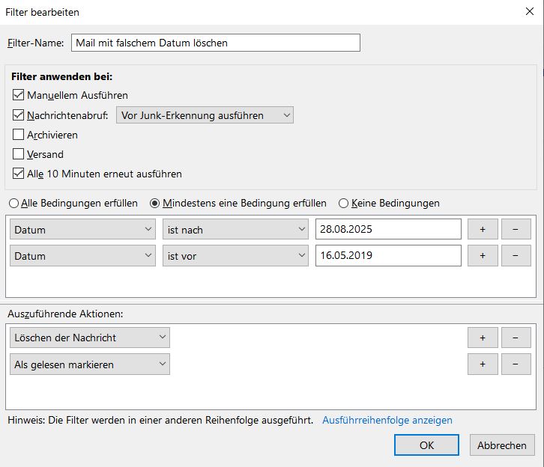This screenshot has height=467, width=544.
Task: Enable the Archivieren checkbox
Action: tap(19, 135)
